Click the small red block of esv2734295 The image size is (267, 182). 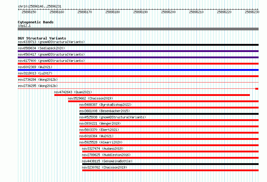pos(257,89)
